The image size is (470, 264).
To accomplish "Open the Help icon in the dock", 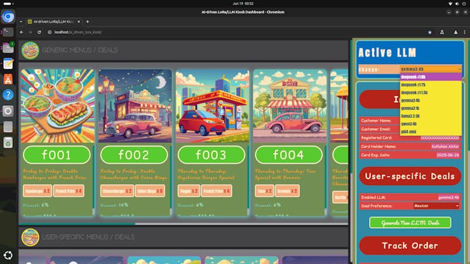I will (x=8, y=95).
